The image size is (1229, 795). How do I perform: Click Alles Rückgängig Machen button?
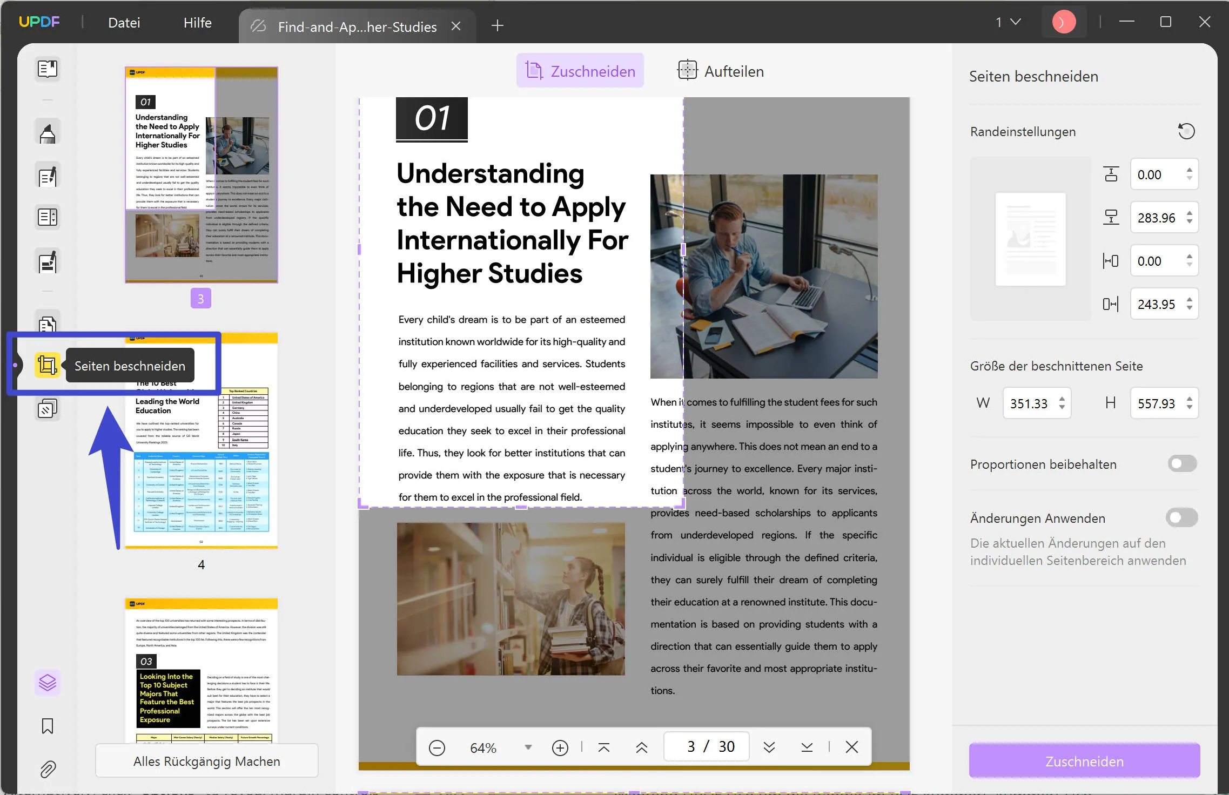pos(206,761)
